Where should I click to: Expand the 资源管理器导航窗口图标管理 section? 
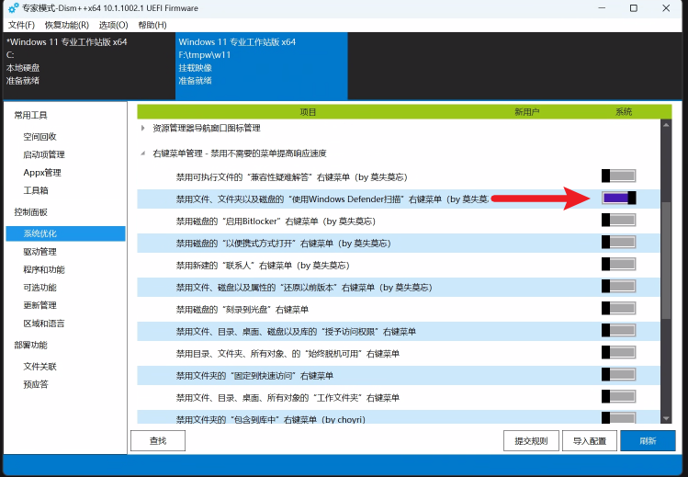pos(143,128)
